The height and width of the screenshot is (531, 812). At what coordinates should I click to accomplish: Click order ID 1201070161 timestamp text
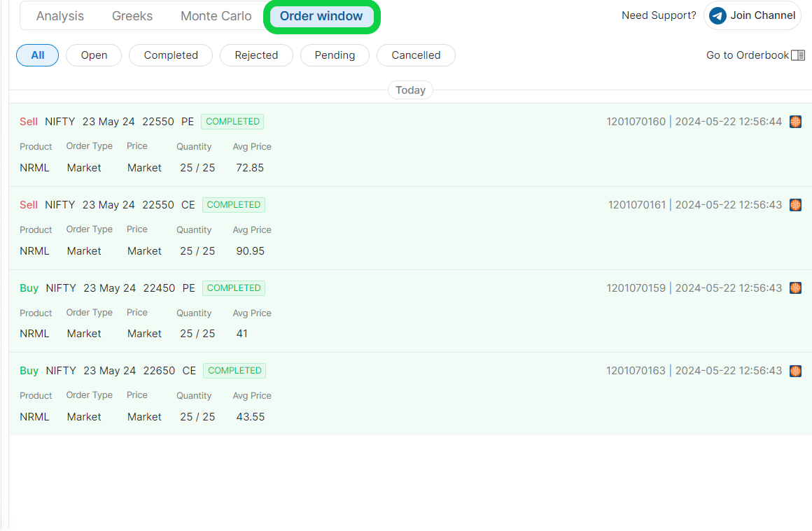pos(695,205)
